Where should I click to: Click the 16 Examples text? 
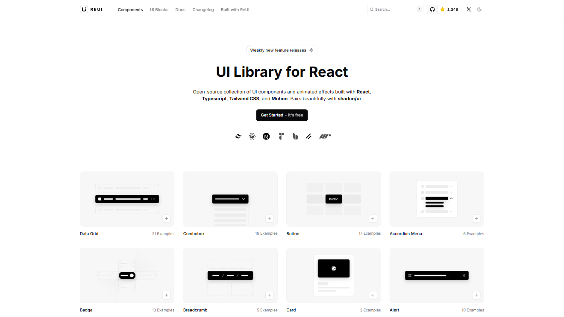pos(266,233)
